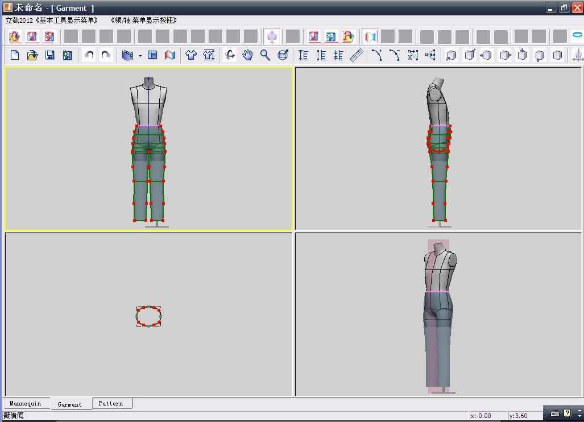Click the Redo arrow
The image size is (584, 422).
106,55
